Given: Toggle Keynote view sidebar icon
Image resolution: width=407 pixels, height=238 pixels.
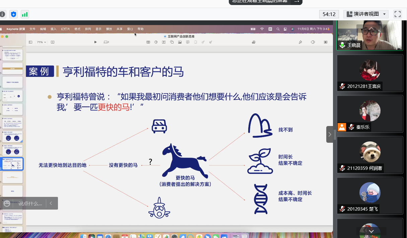Looking at the screenshot, I should tap(30, 42).
